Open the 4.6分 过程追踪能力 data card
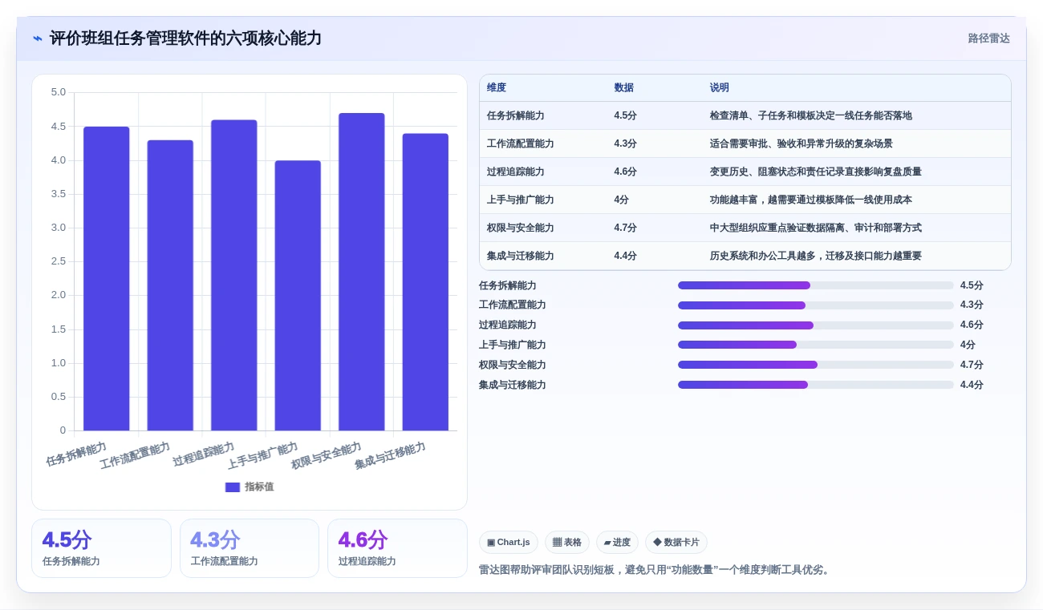Image resolution: width=1043 pixels, height=610 pixels. [397, 548]
